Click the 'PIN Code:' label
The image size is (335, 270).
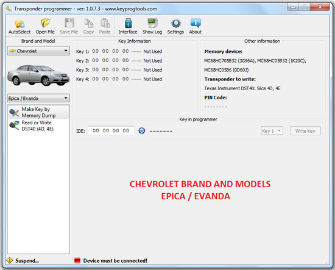(216, 98)
